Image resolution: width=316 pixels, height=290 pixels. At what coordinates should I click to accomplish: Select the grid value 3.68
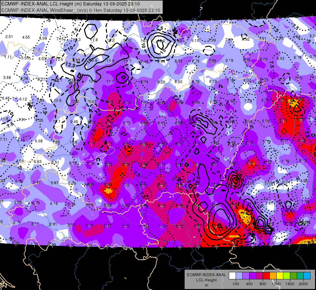click(7, 77)
